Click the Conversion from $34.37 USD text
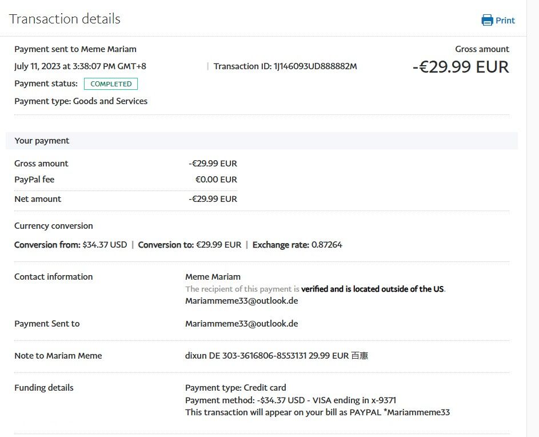 tap(70, 245)
